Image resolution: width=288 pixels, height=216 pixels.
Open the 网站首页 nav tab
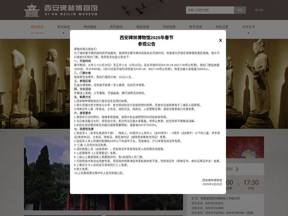coord(37,27)
